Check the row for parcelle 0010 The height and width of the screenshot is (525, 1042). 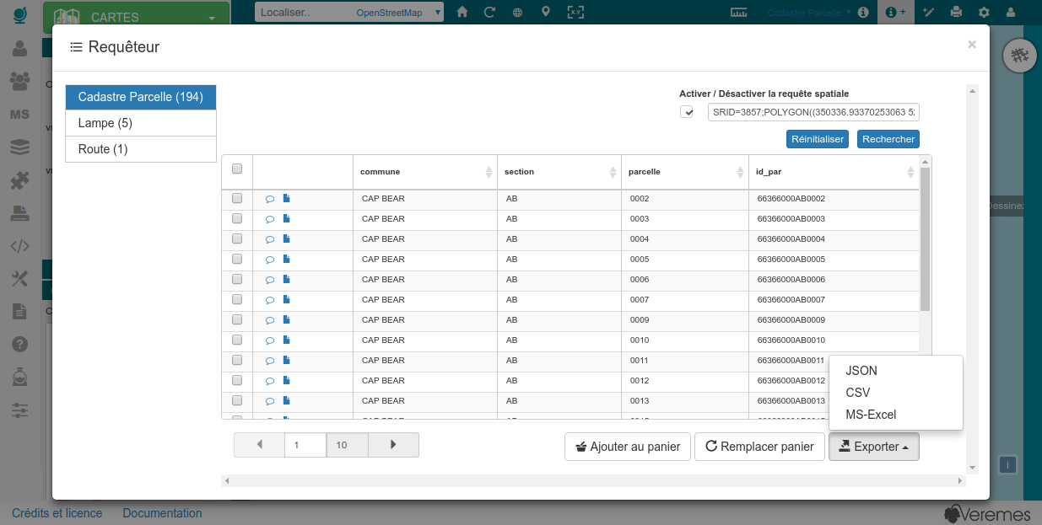(237, 340)
